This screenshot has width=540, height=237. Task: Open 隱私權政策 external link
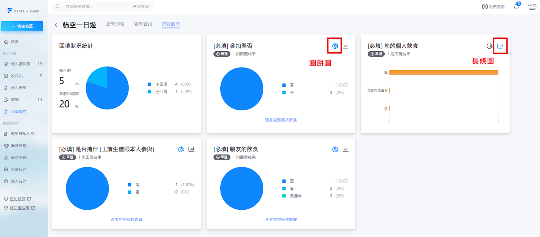20,208
